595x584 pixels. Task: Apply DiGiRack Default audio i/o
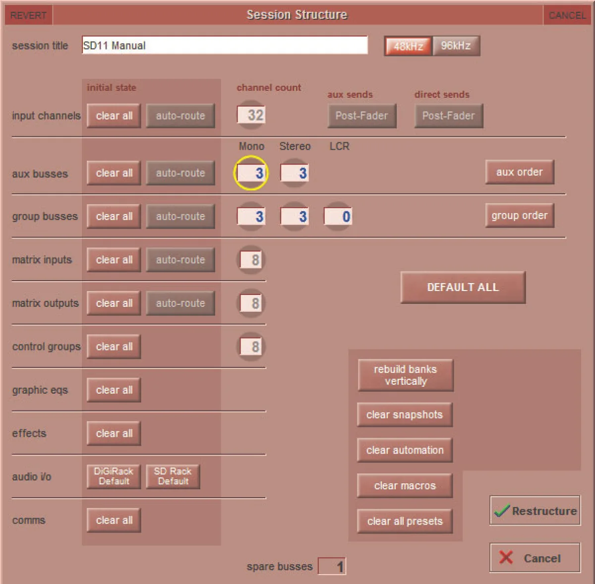[x=114, y=476]
